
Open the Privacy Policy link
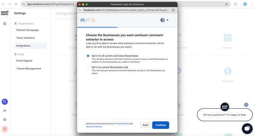point(122,123)
